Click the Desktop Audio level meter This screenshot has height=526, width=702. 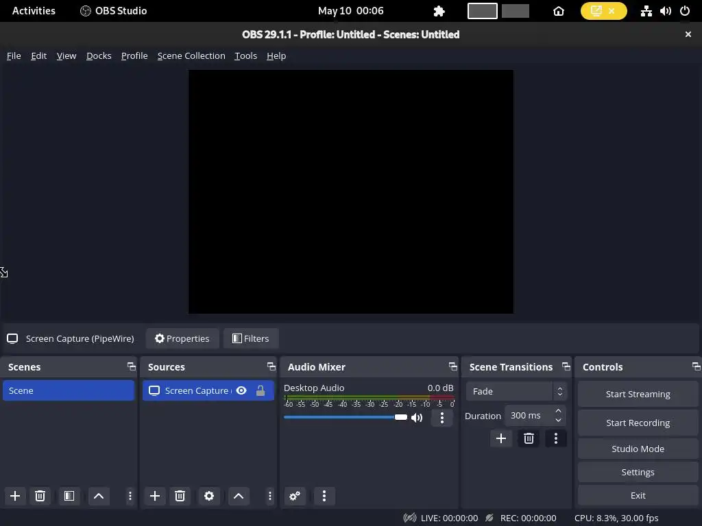(x=369, y=397)
